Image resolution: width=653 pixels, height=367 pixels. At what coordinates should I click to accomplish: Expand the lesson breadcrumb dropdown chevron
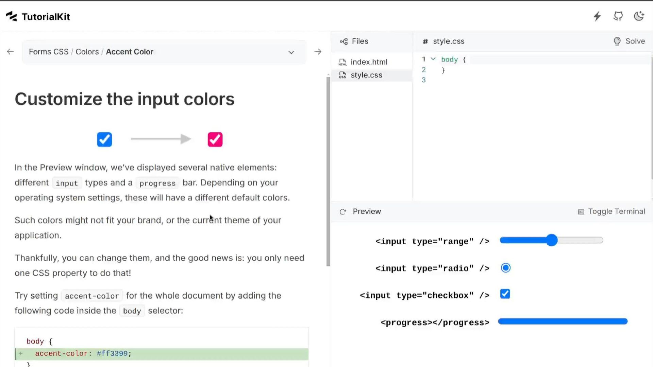pyautogui.click(x=291, y=52)
